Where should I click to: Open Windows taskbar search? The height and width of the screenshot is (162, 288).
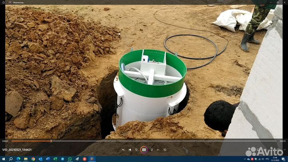11,159
